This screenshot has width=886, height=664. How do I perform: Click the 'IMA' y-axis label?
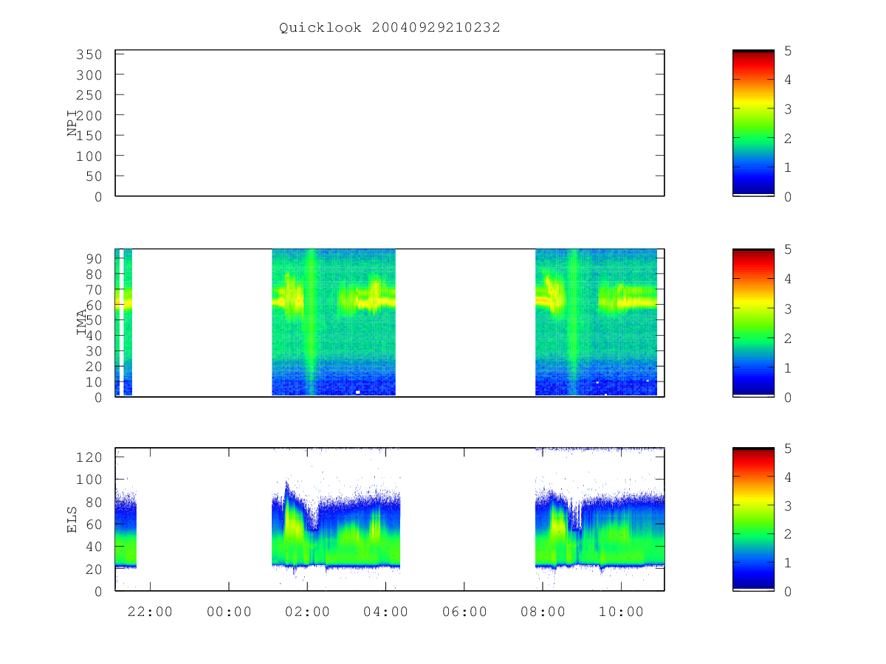pyautogui.click(x=80, y=323)
